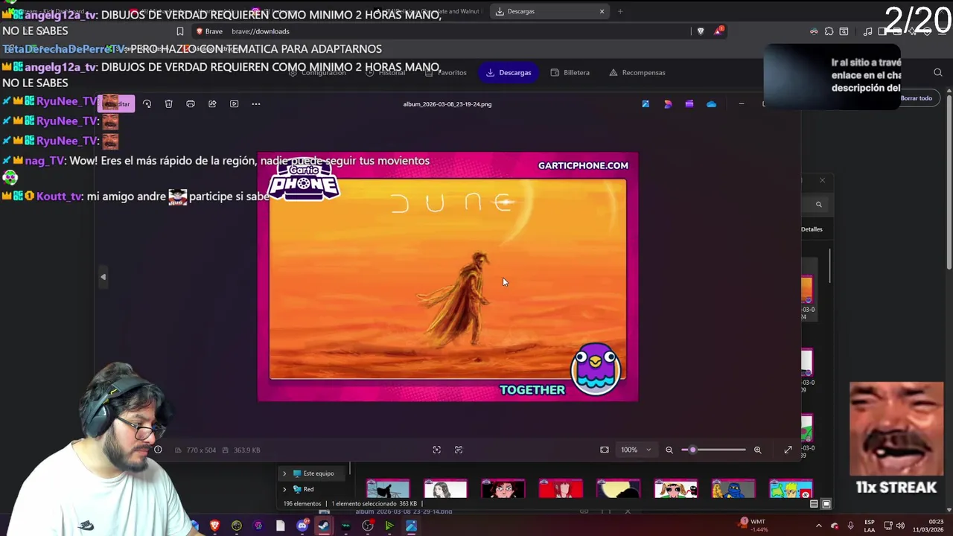Screen dimensions: 953x536
Task: Show hidden system tray icons chevron
Action: pos(819,526)
